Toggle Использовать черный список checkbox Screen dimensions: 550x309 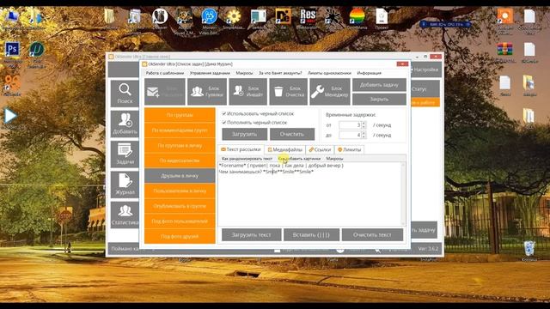(224, 113)
